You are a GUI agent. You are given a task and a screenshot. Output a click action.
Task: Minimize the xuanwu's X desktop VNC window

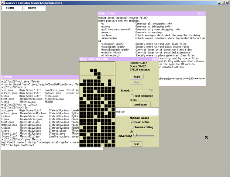tap(219, 3)
